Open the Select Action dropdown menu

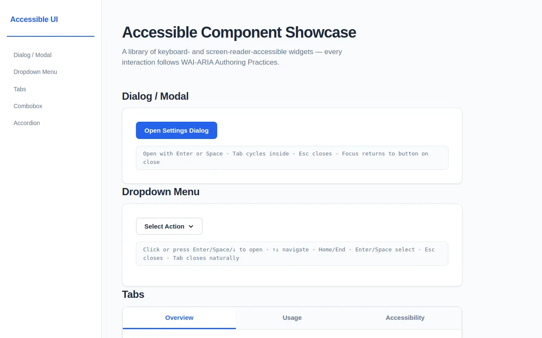(x=169, y=226)
